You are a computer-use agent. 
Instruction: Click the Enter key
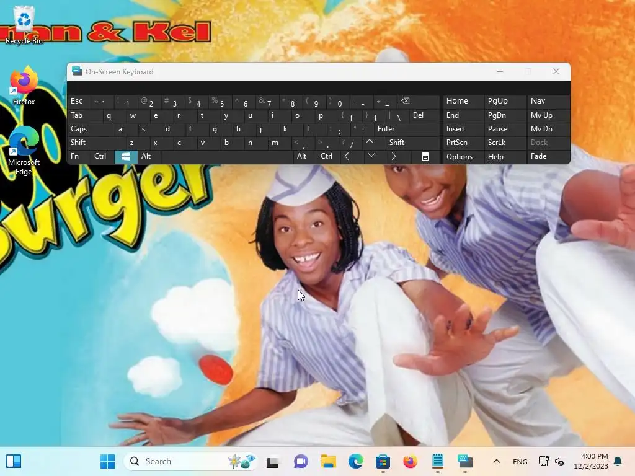(407, 129)
